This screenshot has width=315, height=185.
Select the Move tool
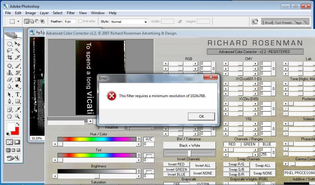[18, 44]
